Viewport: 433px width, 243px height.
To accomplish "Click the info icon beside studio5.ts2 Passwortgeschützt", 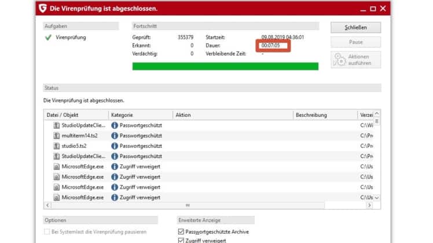I will pyautogui.click(x=114, y=146).
